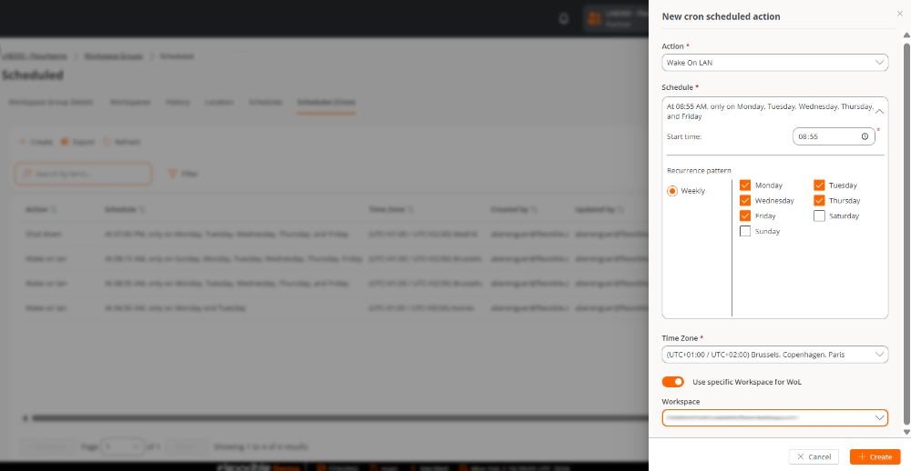Uncheck the Monday checkbox

pos(745,185)
